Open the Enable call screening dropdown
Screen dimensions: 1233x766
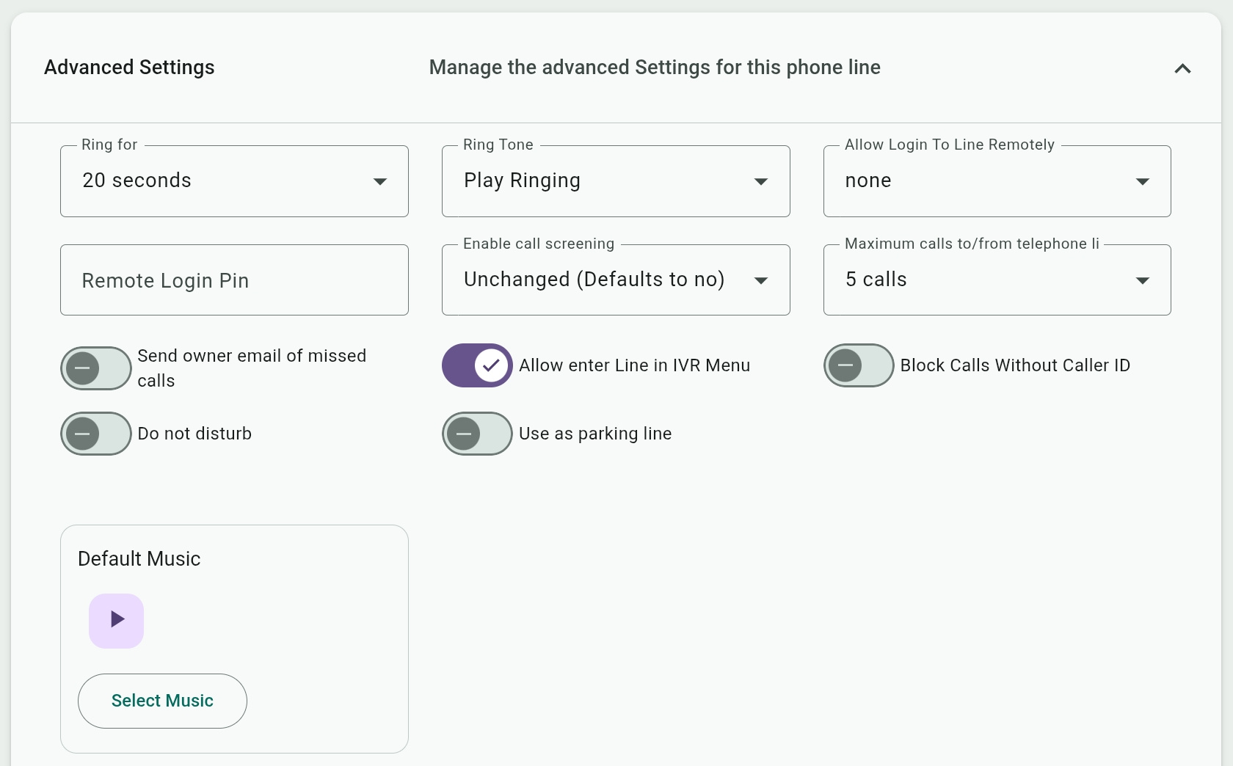616,280
